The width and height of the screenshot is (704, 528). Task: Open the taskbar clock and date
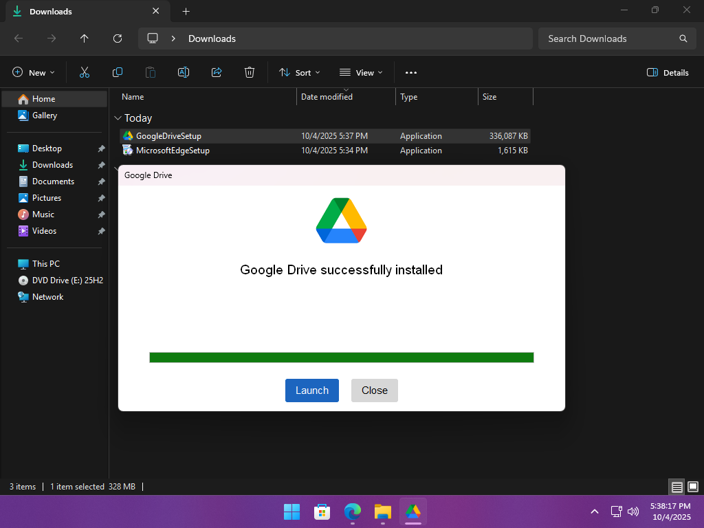click(671, 511)
